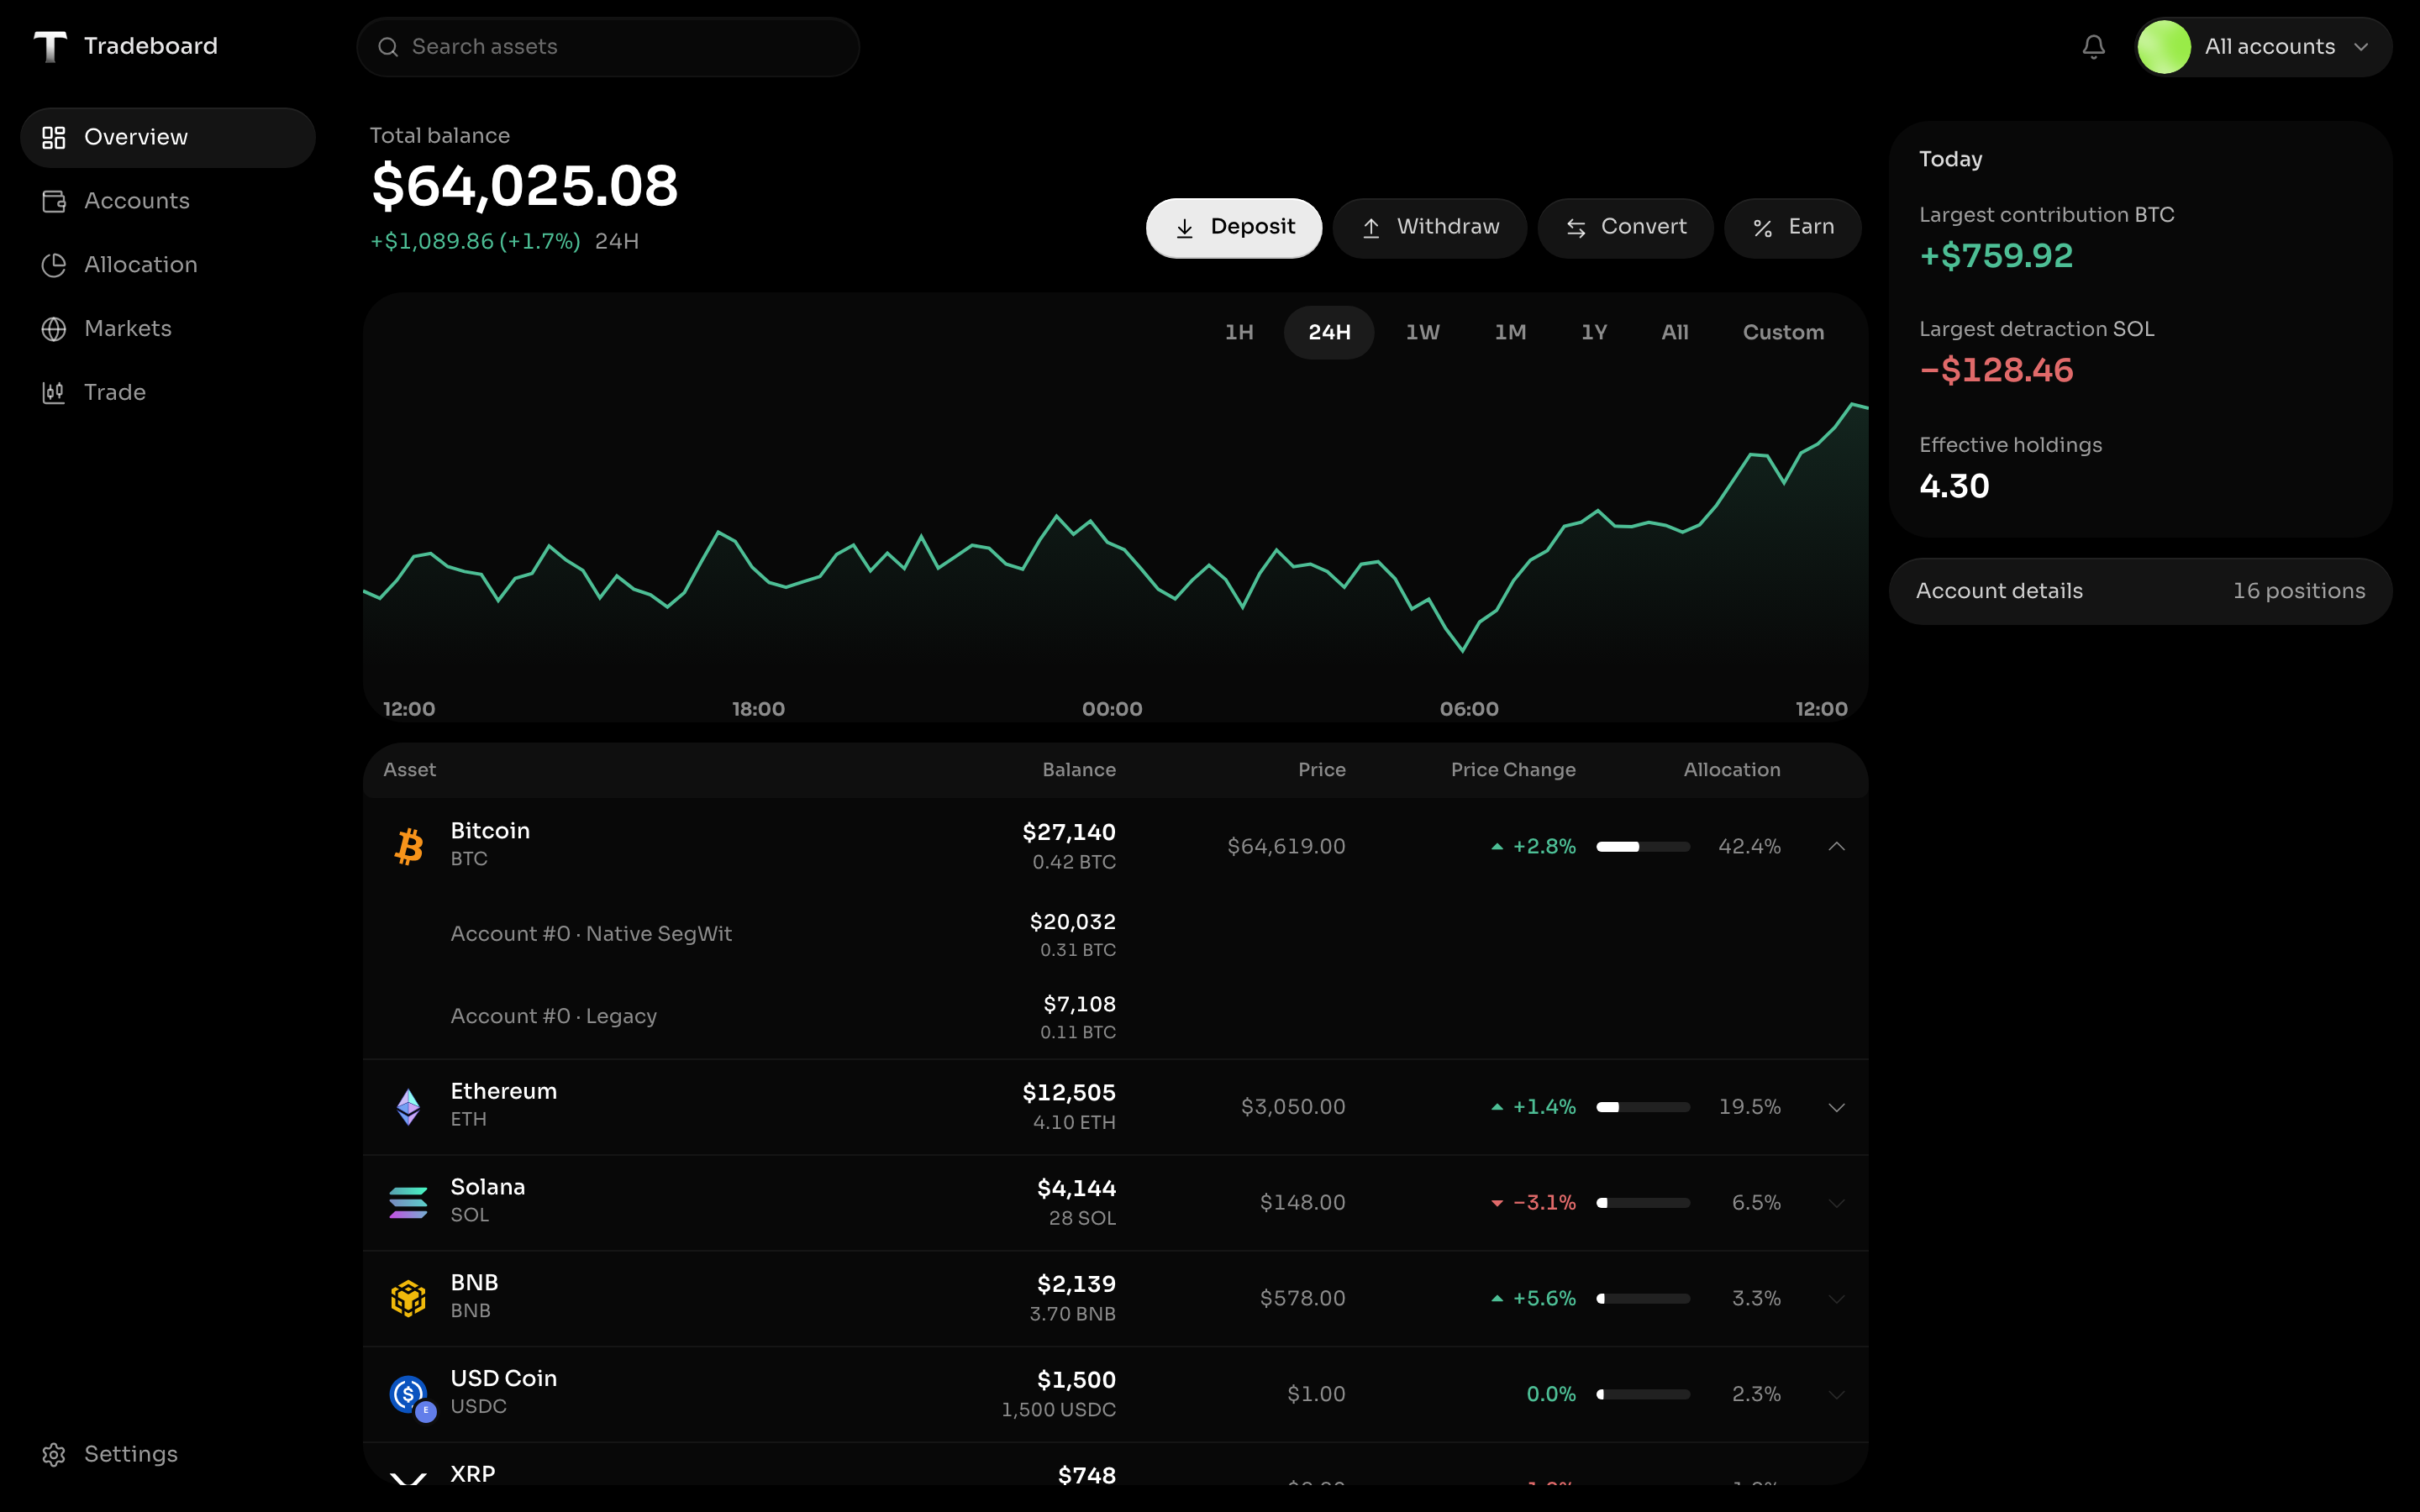Image resolution: width=2420 pixels, height=1512 pixels.
Task: Open Settings in sidebar
Action: (168, 1454)
